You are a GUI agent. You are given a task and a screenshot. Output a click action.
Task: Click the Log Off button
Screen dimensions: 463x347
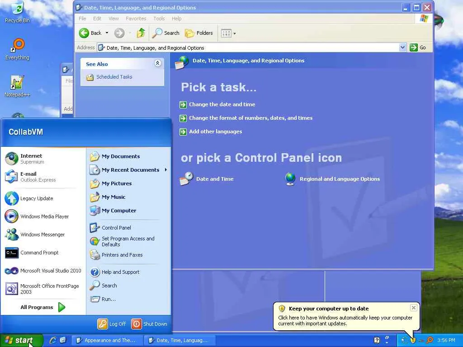coord(112,324)
